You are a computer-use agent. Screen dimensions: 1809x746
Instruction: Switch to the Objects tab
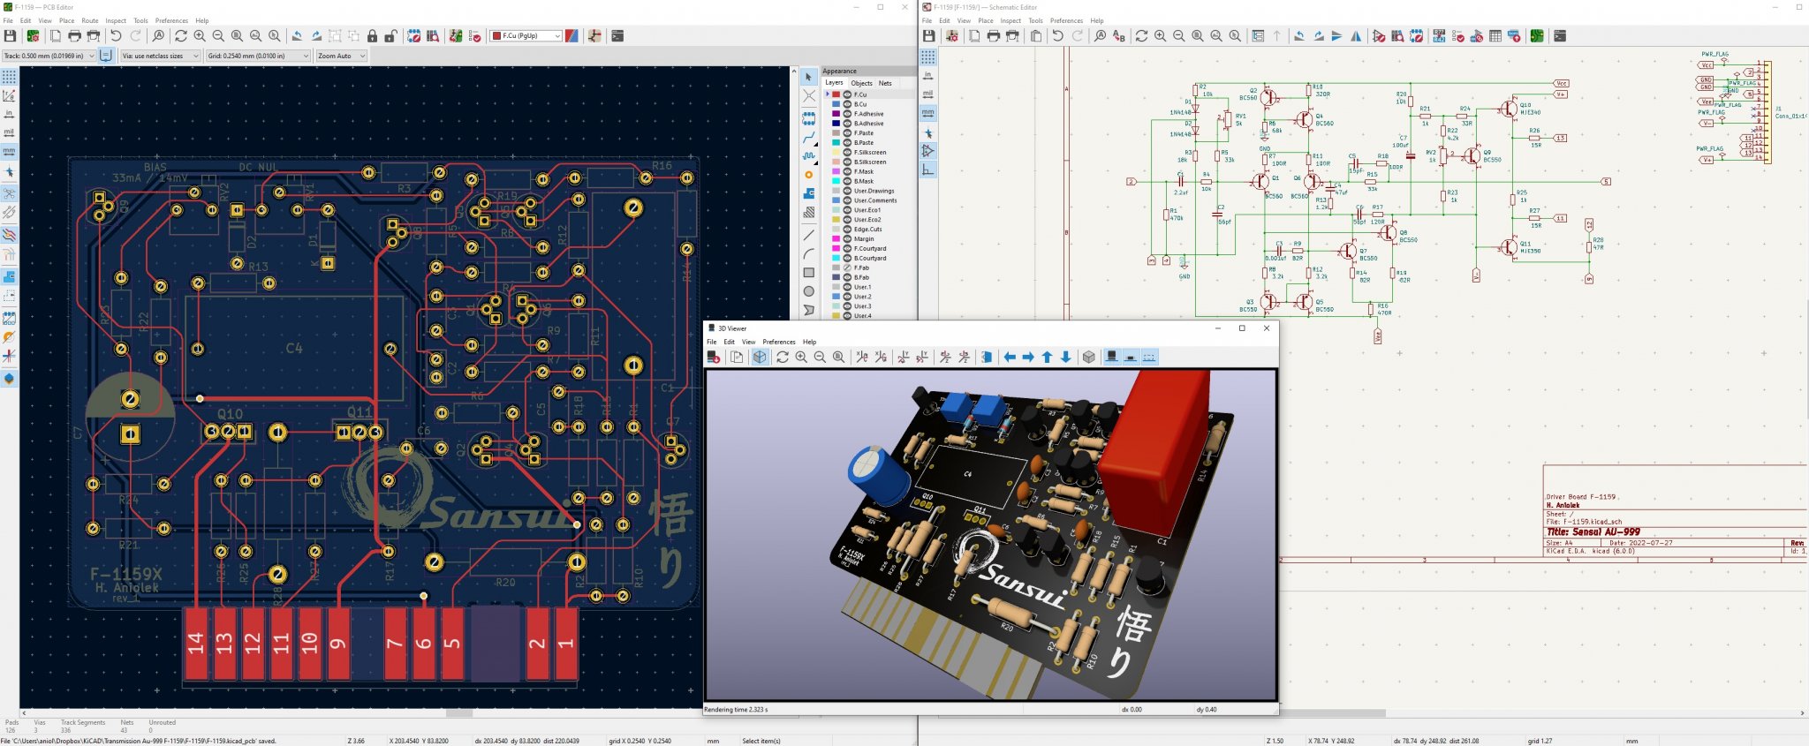click(x=861, y=83)
